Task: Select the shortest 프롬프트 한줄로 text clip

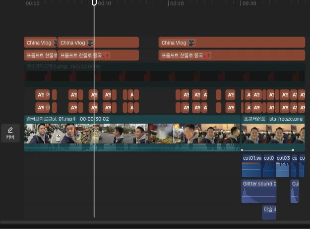Action: click(x=41, y=55)
